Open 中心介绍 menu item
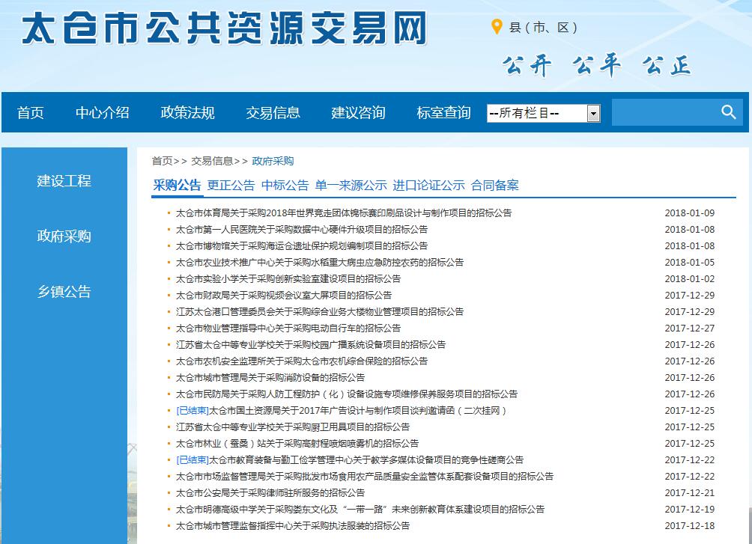752x544 pixels. click(103, 113)
